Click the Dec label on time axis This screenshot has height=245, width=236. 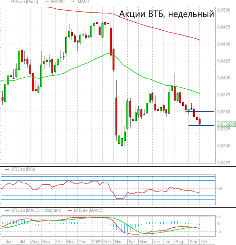point(82,242)
